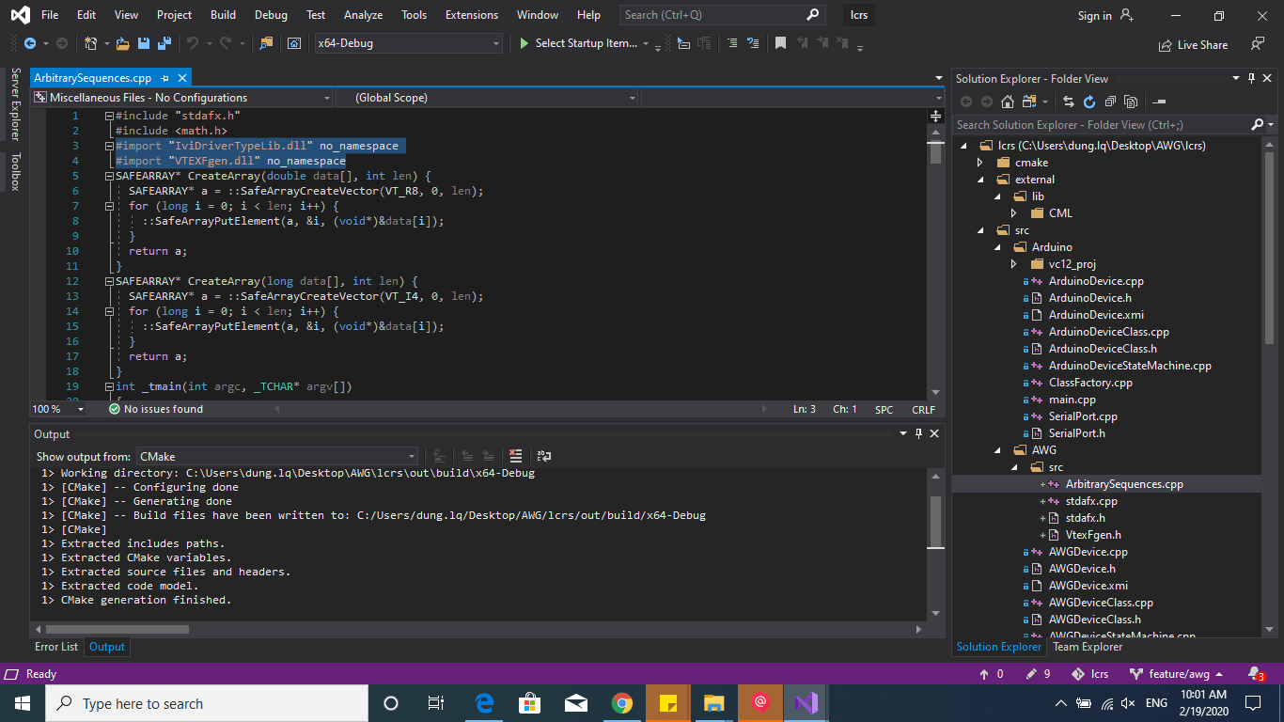Sync Solution Explorer with active document
The image size is (1284, 722).
(x=1070, y=101)
